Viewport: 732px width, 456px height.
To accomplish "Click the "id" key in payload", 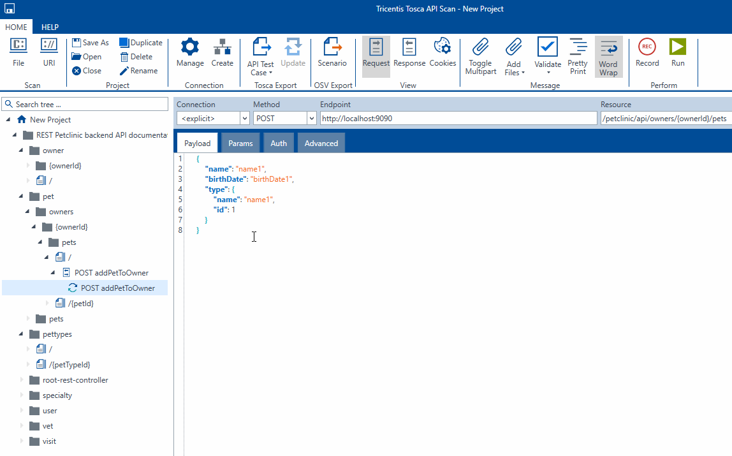I will pos(221,210).
